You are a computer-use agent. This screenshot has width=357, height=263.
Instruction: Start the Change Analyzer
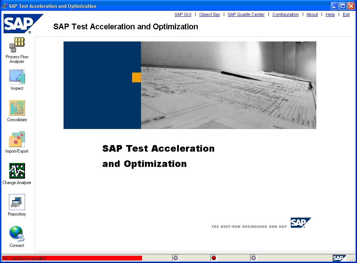pyautogui.click(x=16, y=171)
